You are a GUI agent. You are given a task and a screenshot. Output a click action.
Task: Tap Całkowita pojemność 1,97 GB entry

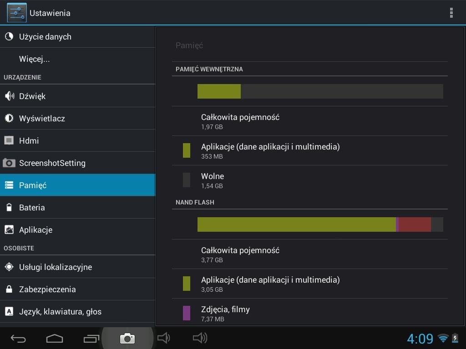(309, 121)
